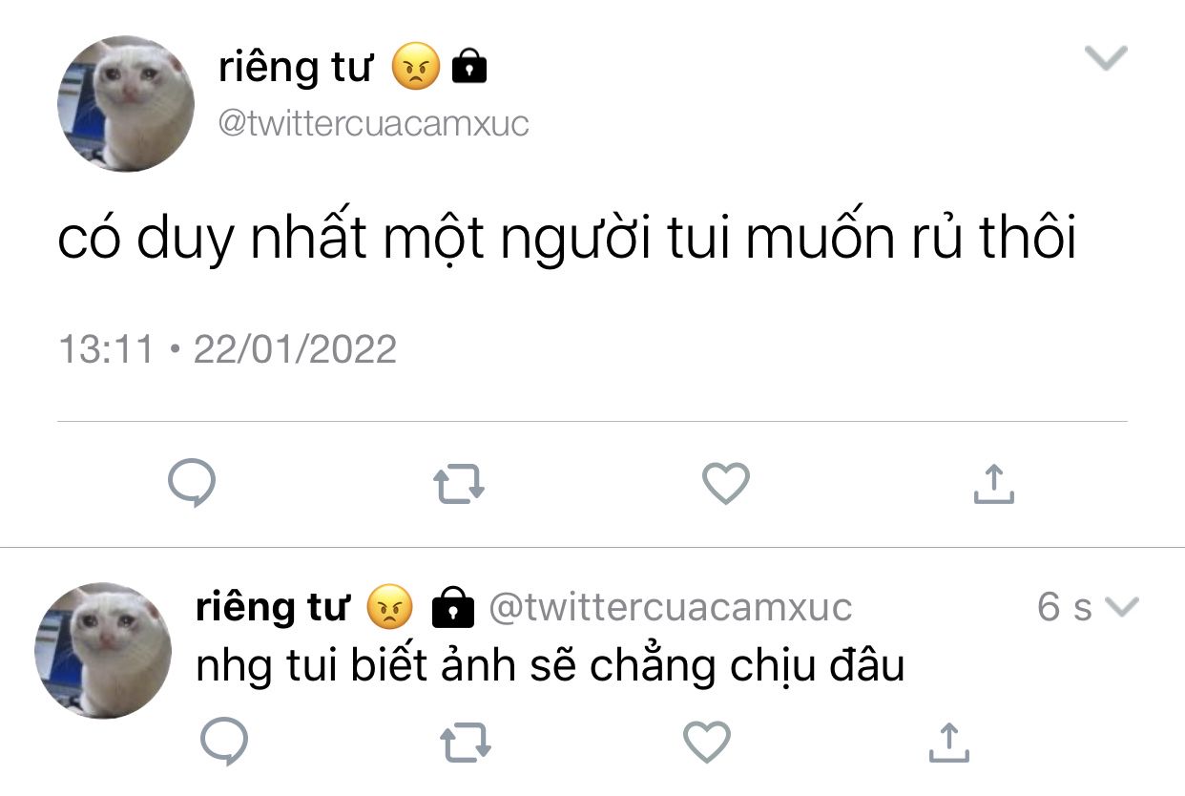Retweet the main tweet dated 22/01/2022
The width and height of the screenshot is (1185, 796).
point(460,485)
